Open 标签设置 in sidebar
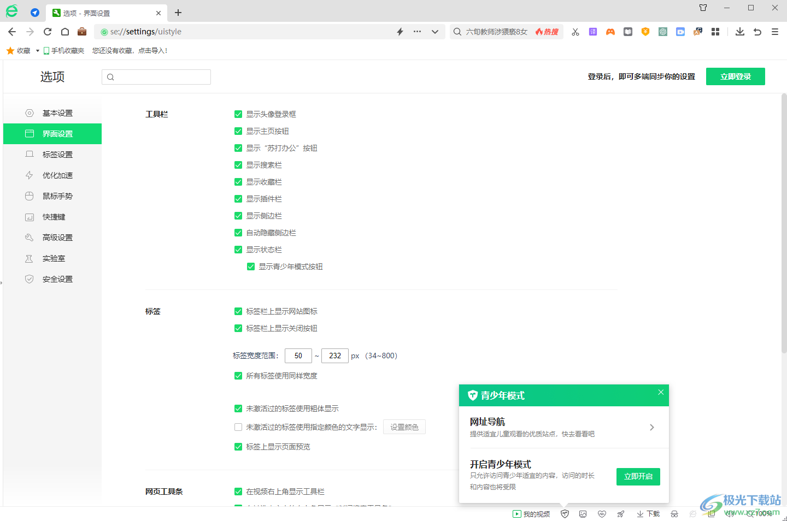 click(x=52, y=155)
